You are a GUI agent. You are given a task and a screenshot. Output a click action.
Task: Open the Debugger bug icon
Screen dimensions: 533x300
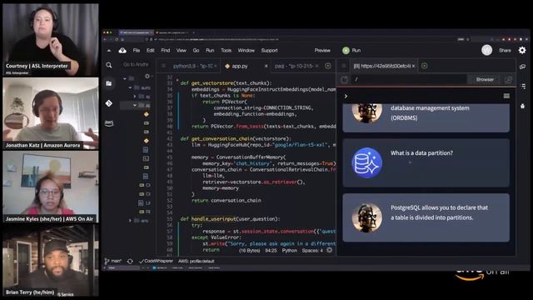pos(523,106)
